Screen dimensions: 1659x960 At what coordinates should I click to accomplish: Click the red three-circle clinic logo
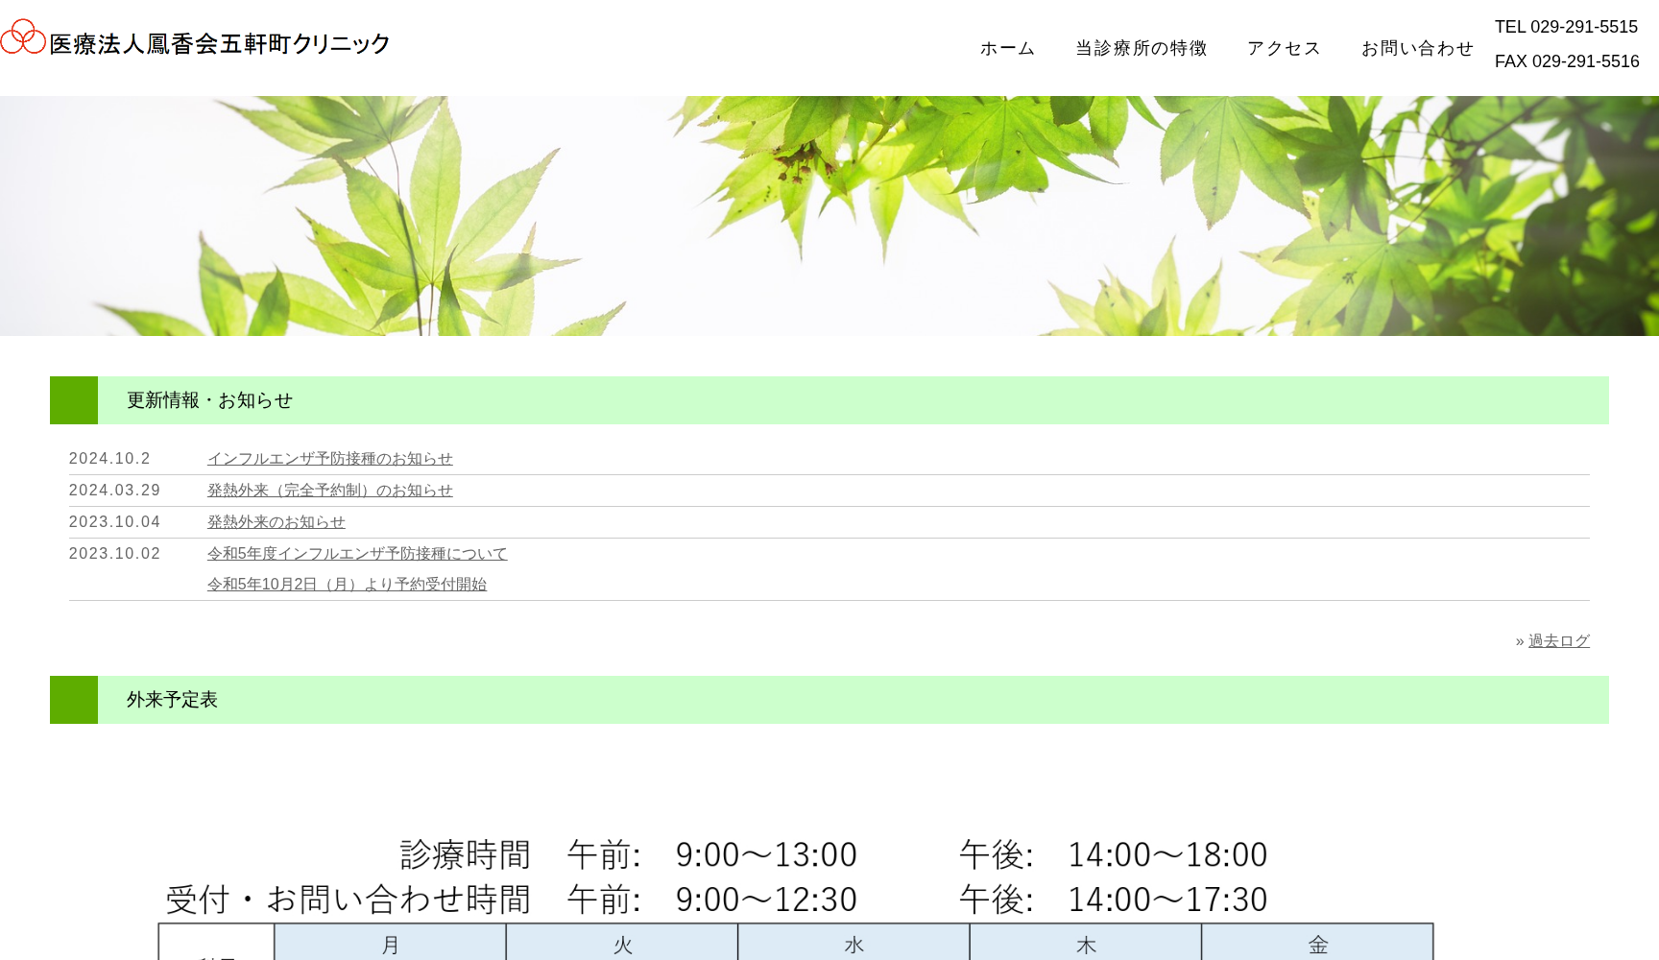point(23,37)
